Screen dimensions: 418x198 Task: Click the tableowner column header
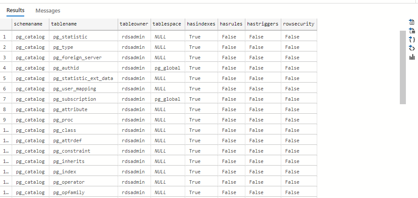134,24
